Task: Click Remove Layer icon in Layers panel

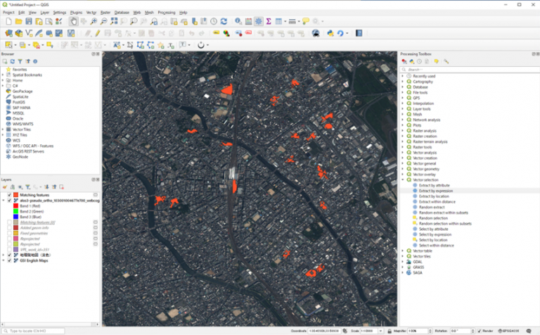Action: [x=62, y=187]
